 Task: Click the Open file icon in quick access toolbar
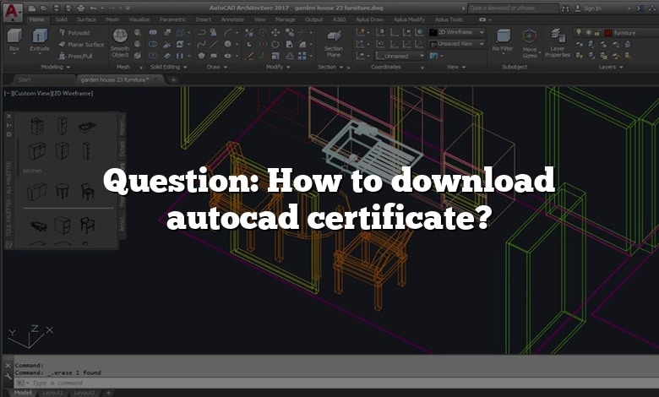click(x=44, y=8)
